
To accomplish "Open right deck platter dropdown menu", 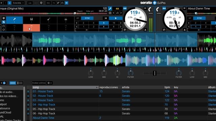I will tap(185, 8).
